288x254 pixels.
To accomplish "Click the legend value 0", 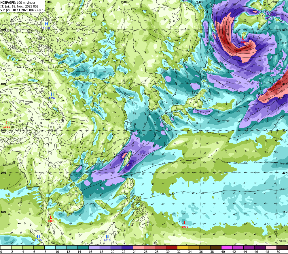I will [x=1, y=252].
